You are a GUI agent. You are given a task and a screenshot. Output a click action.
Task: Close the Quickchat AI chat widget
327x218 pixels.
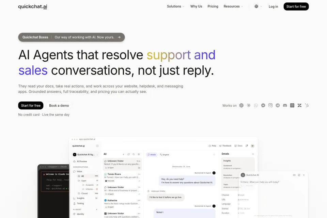tap(304, 175)
